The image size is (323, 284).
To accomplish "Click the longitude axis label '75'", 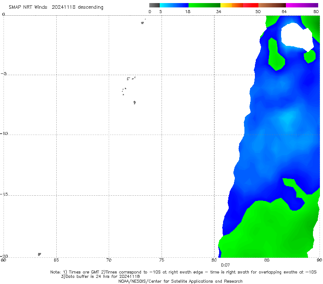I will coord(161,260).
